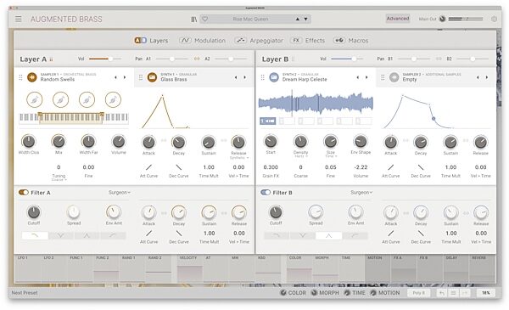The width and height of the screenshot is (509, 310).
Task: Open the settings gear icon
Action: click(494, 19)
